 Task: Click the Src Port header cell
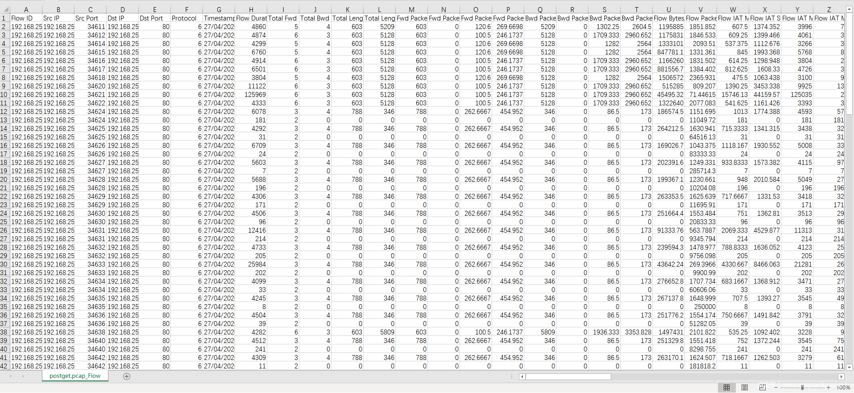click(x=90, y=18)
